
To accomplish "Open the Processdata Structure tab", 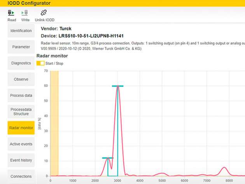I will coord(21,112).
